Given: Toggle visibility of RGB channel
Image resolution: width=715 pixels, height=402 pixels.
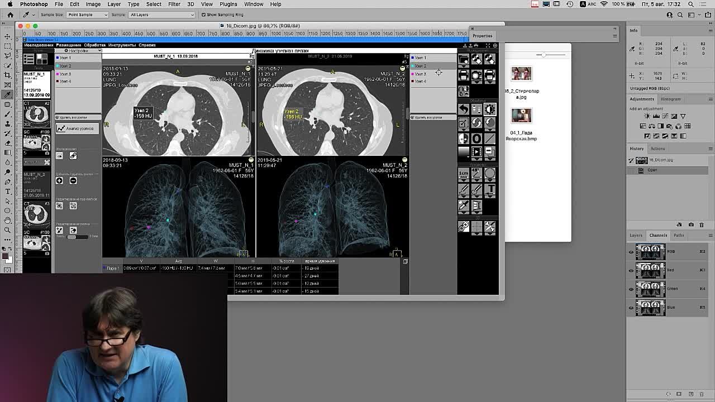Looking at the screenshot, I should pos(631,252).
